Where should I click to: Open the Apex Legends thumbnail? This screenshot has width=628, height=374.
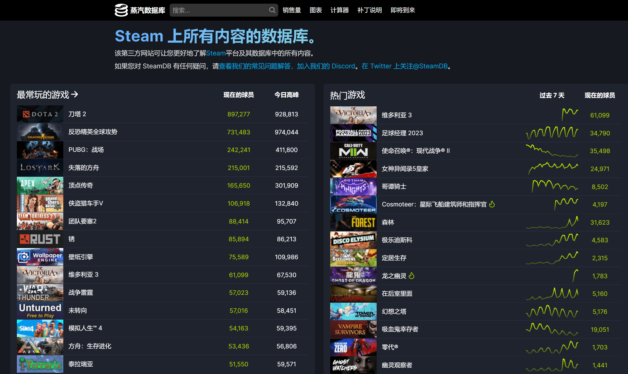tap(40, 186)
